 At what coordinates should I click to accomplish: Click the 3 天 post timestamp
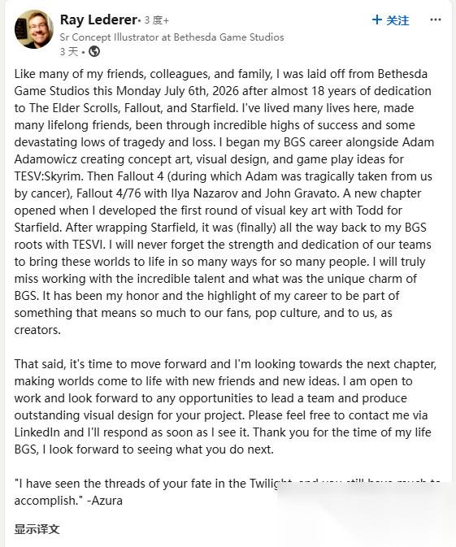pyautogui.click(x=69, y=52)
